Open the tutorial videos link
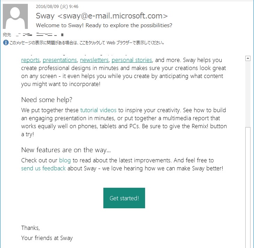The image size is (254, 248). coord(98,110)
